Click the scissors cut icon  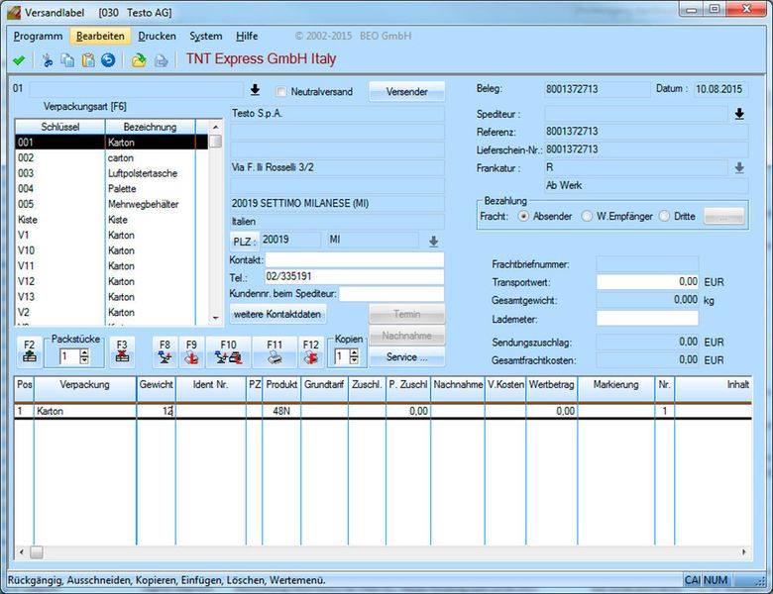[48, 60]
